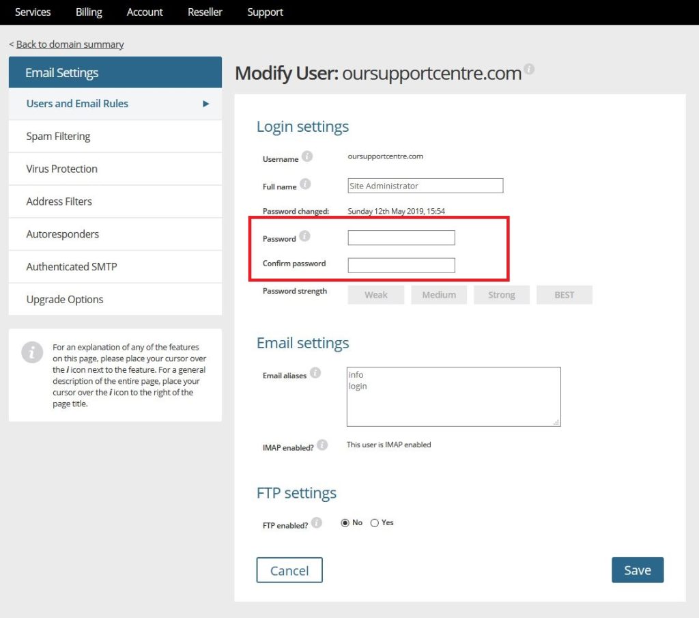Viewport: 699px width, 618px height.
Task: Click into the Full name field
Action: coord(425,186)
